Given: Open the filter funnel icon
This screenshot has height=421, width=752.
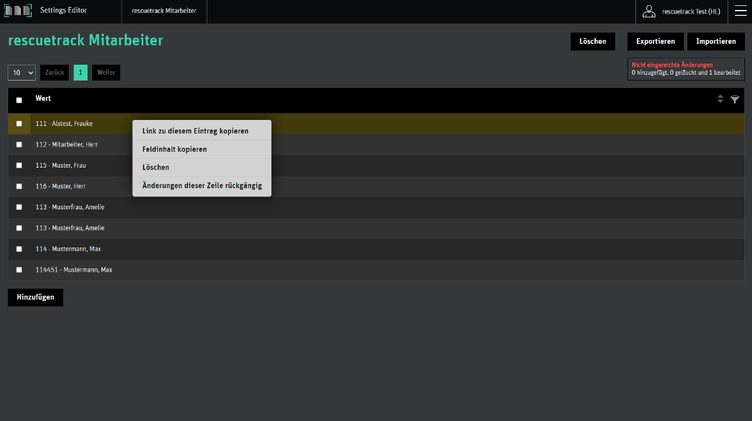Looking at the screenshot, I should (x=735, y=99).
